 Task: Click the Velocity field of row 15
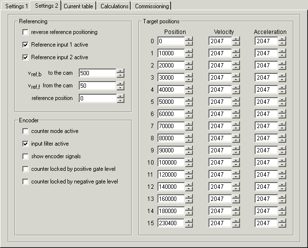click(x=220, y=223)
